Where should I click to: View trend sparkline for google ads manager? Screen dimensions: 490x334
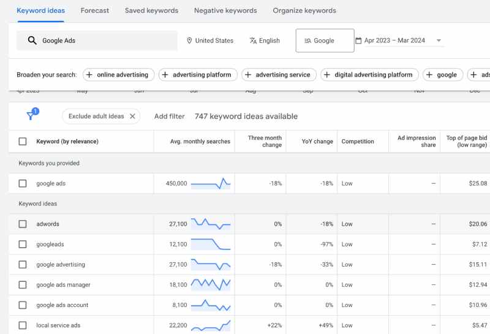tap(211, 284)
